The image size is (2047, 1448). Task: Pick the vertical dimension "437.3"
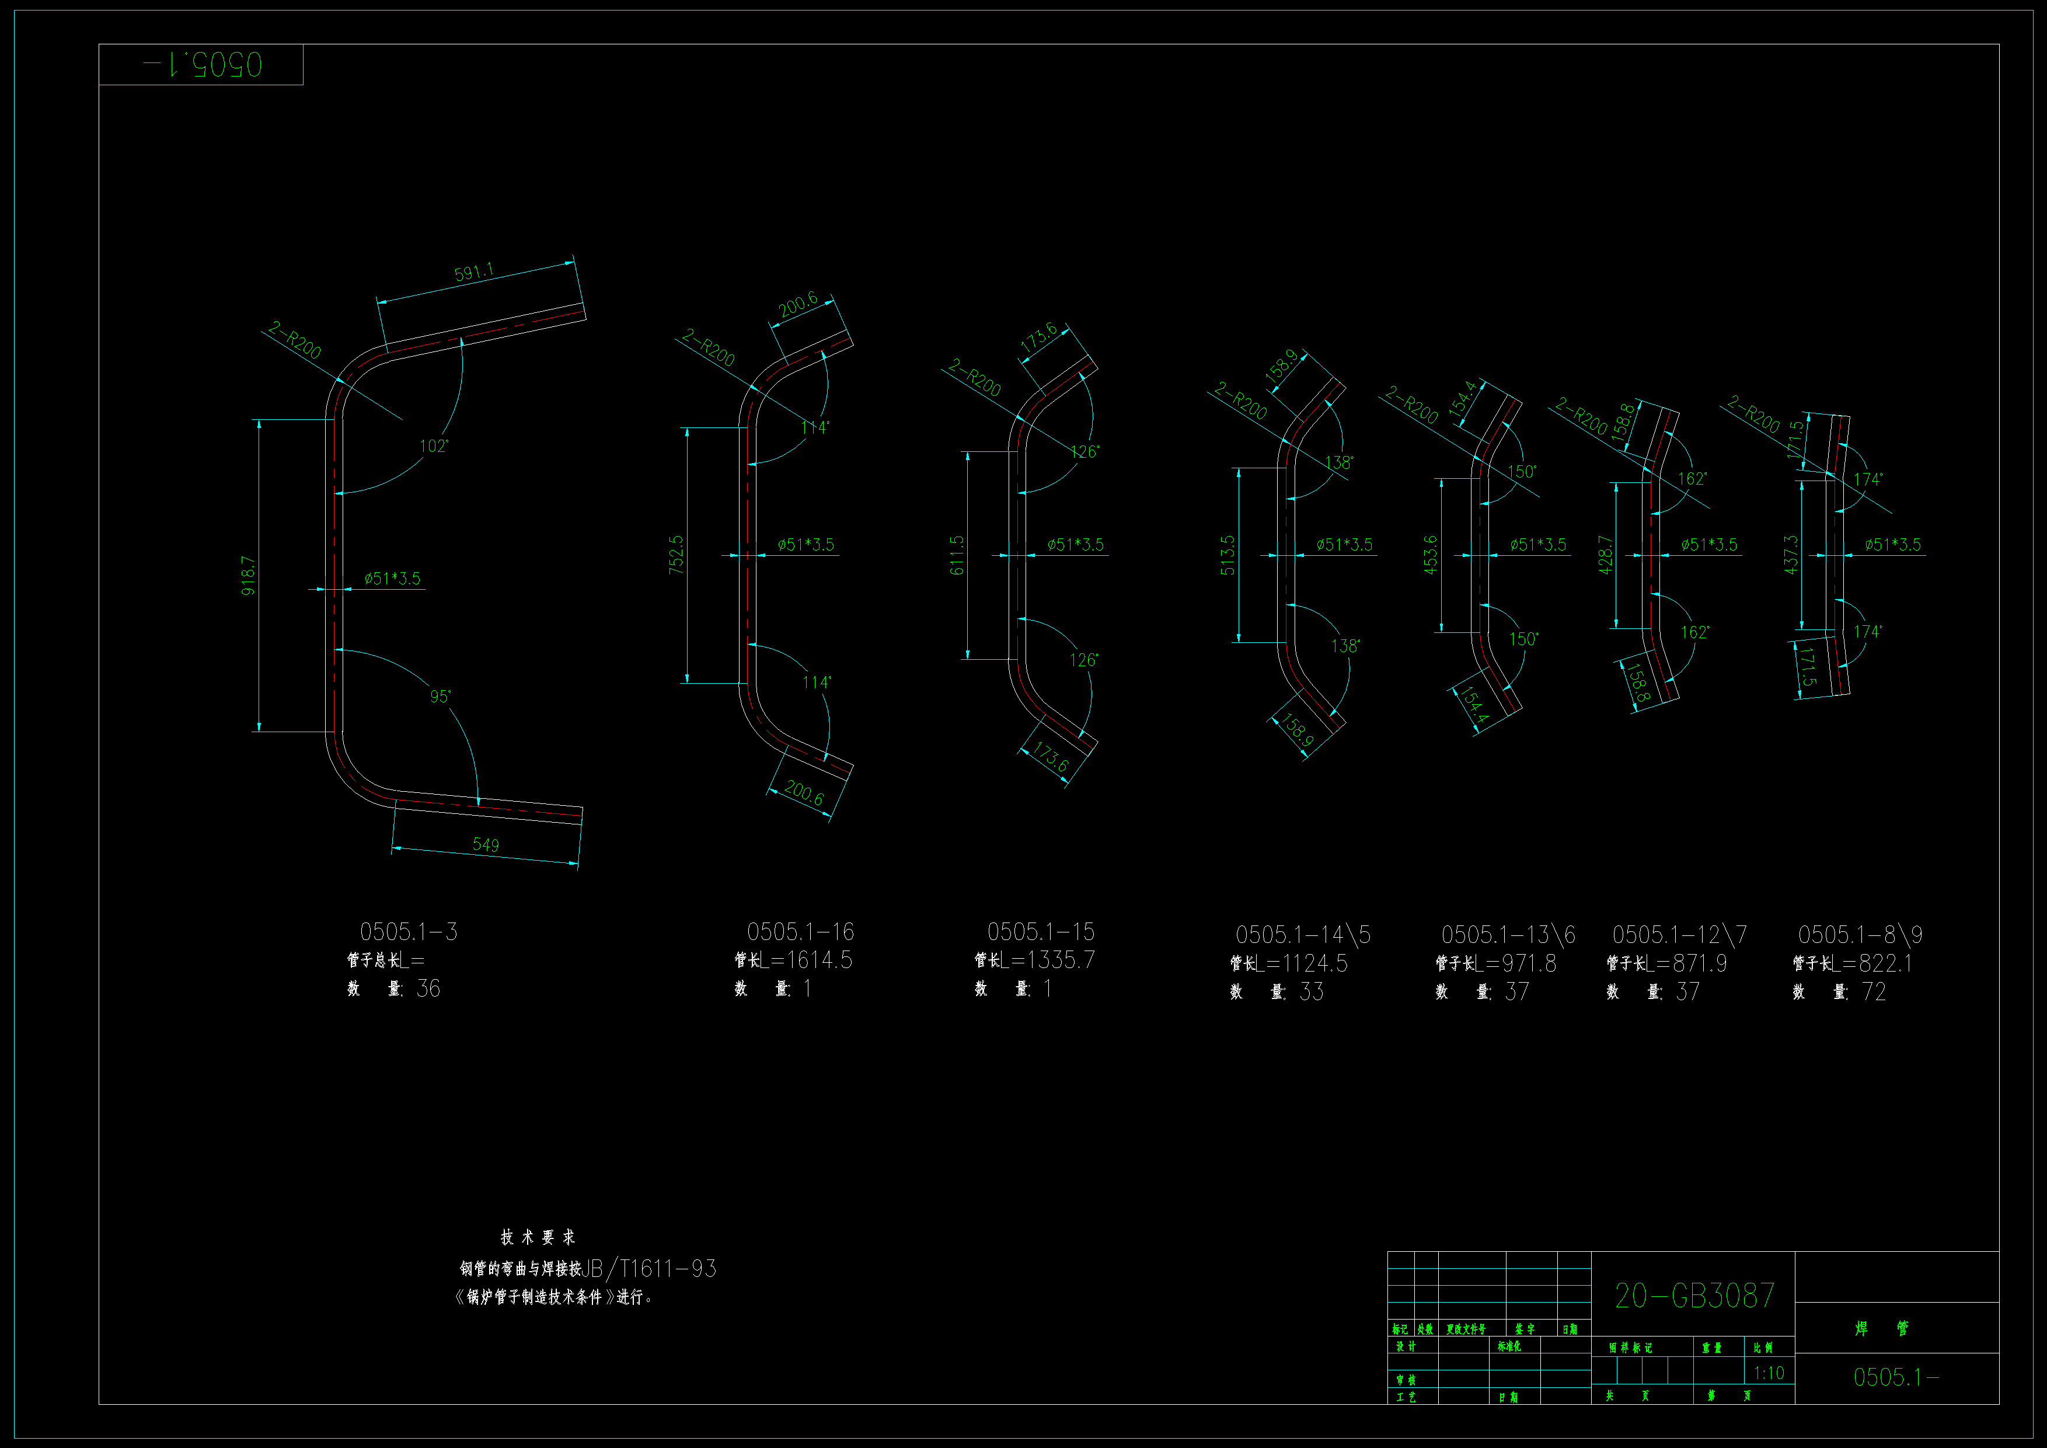1790,555
